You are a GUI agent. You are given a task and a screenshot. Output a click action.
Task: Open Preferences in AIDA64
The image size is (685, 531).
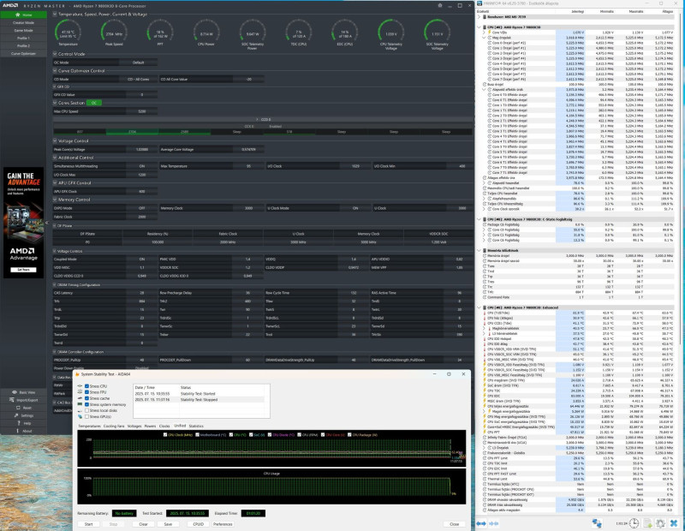[x=223, y=524]
